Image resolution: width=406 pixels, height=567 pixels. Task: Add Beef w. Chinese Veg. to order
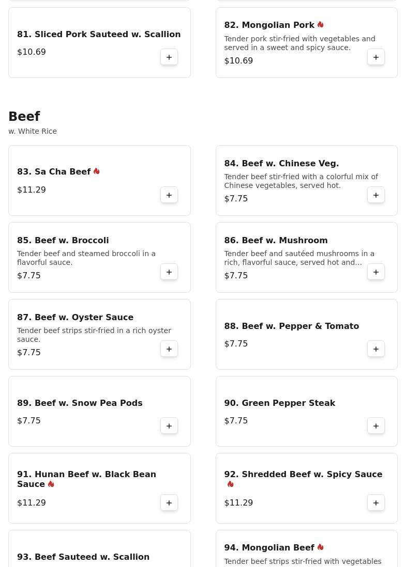tap(376, 195)
